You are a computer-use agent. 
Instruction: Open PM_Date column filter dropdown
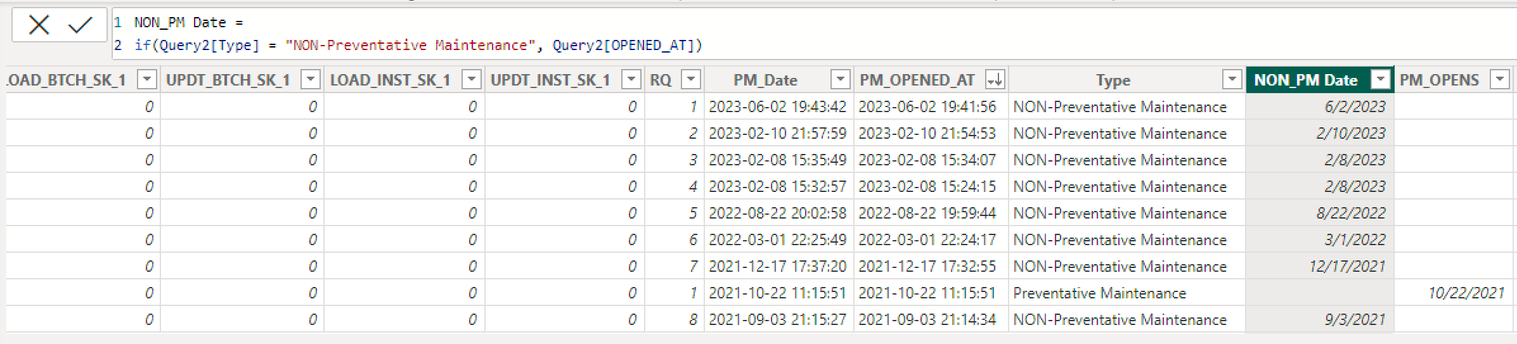(x=841, y=80)
